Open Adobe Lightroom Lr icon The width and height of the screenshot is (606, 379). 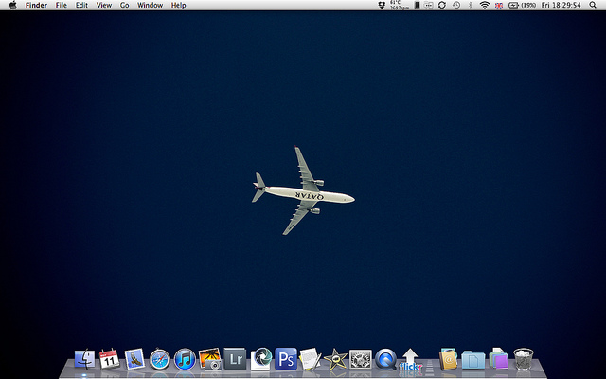pos(235,359)
